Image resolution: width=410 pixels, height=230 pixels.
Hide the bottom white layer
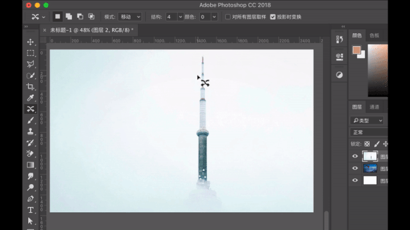(355, 180)
